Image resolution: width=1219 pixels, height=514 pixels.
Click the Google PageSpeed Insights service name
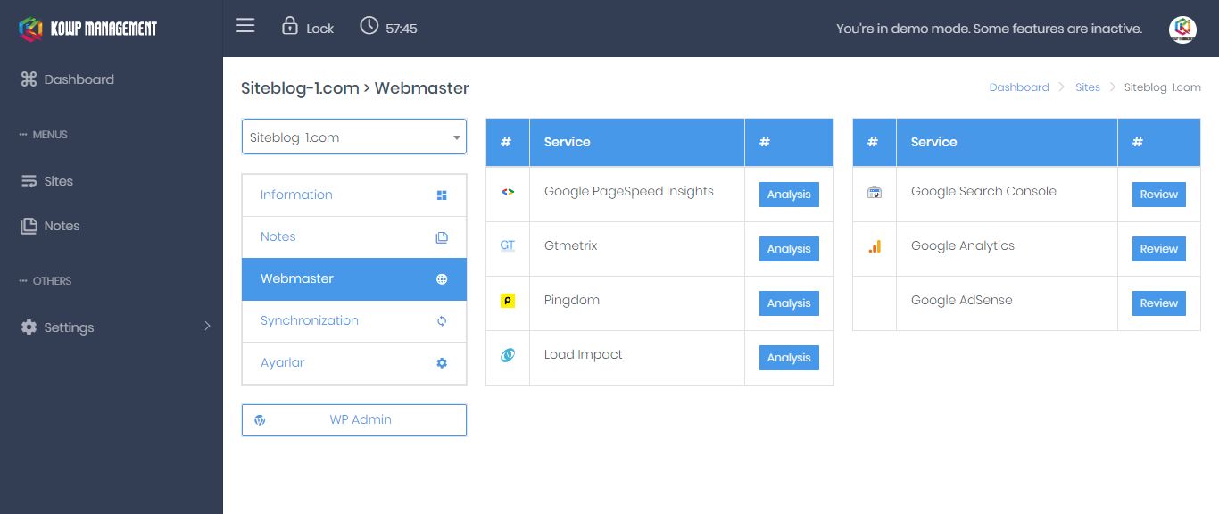click(x=629, y=191)
